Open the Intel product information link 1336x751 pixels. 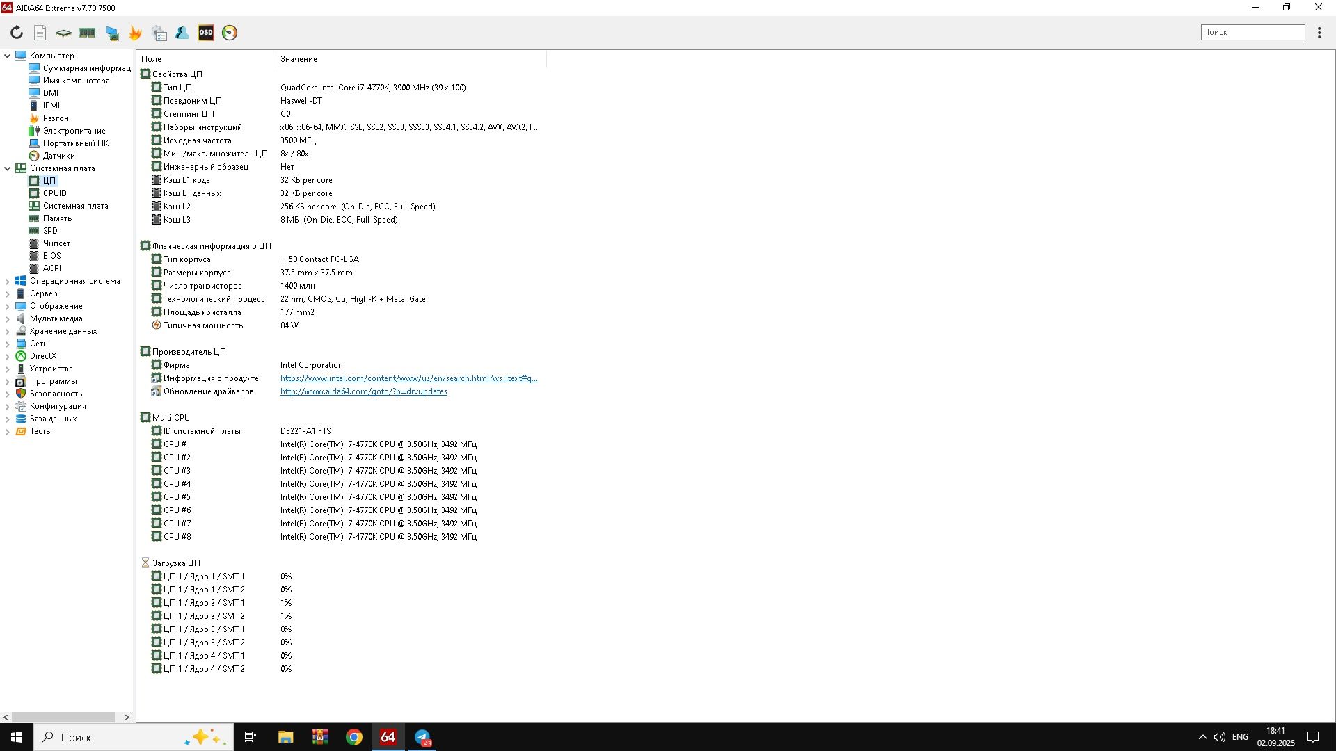click(x=409, y=378)
